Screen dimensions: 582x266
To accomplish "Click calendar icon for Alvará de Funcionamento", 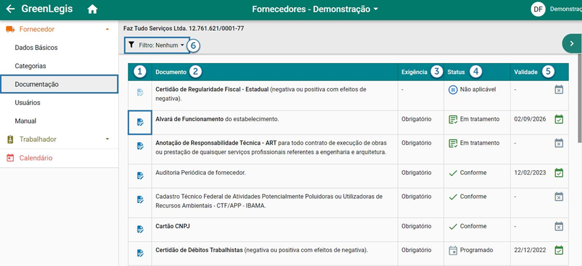I will tap(558, 119).
